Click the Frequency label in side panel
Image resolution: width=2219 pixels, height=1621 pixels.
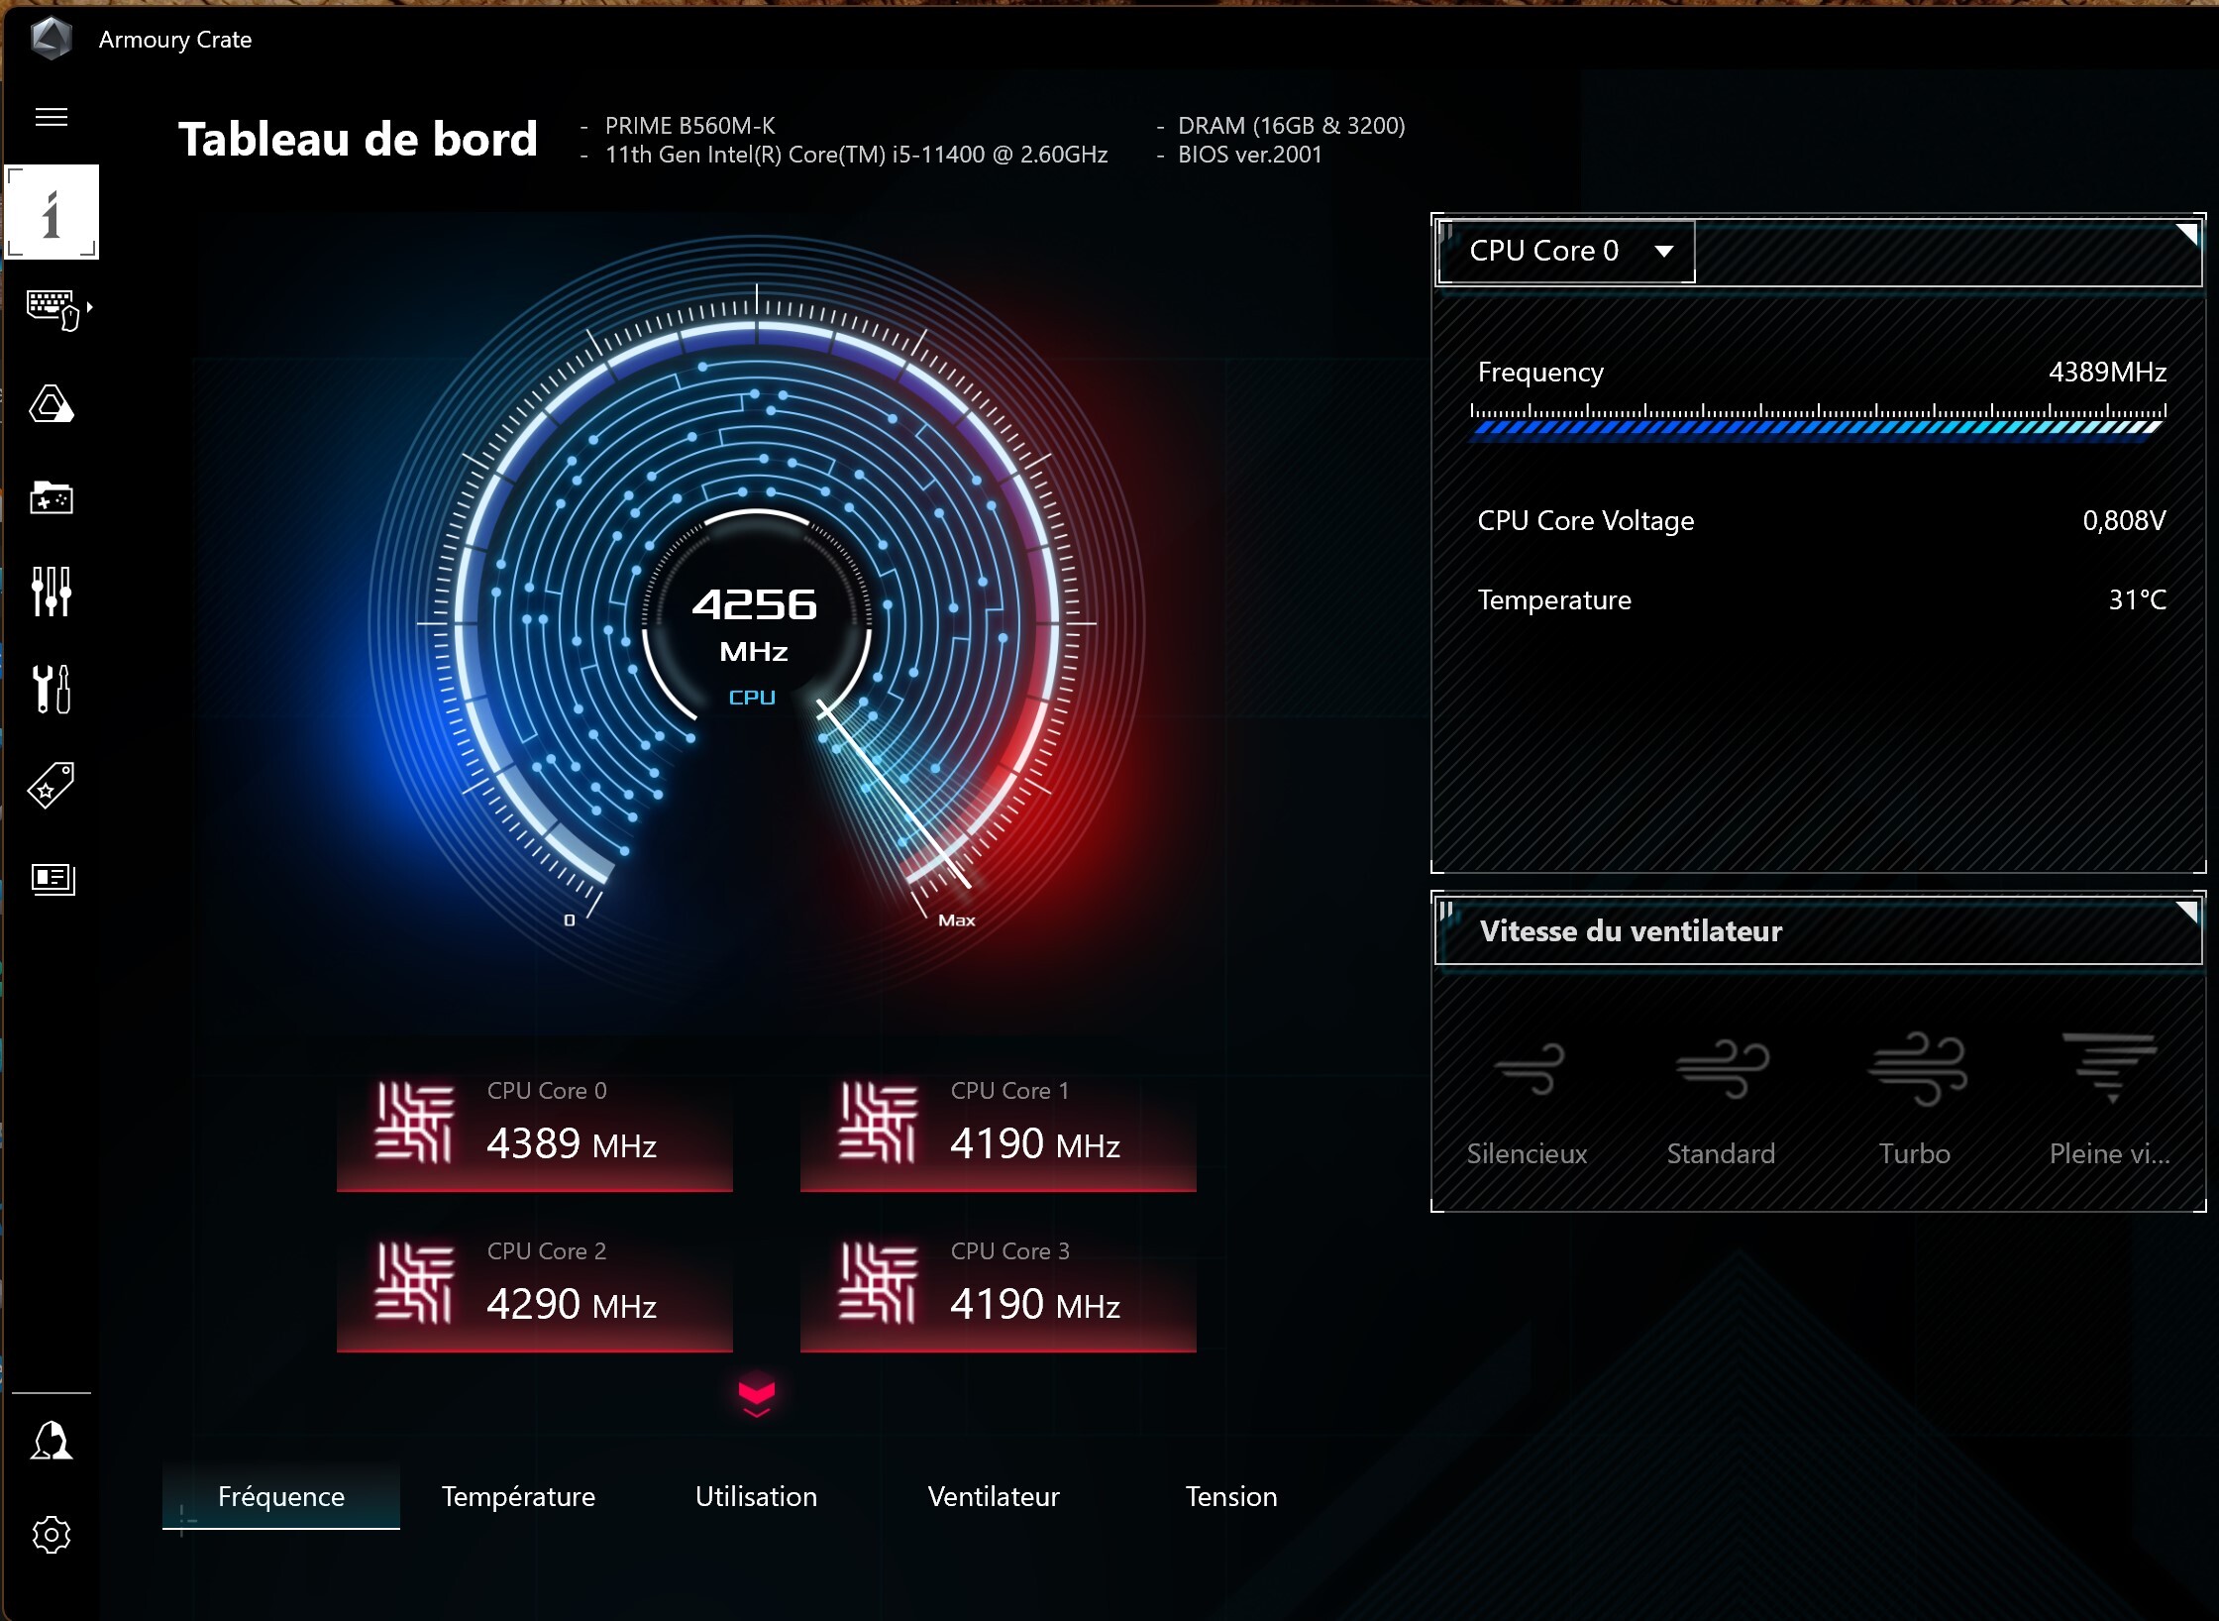(1540, 373)
